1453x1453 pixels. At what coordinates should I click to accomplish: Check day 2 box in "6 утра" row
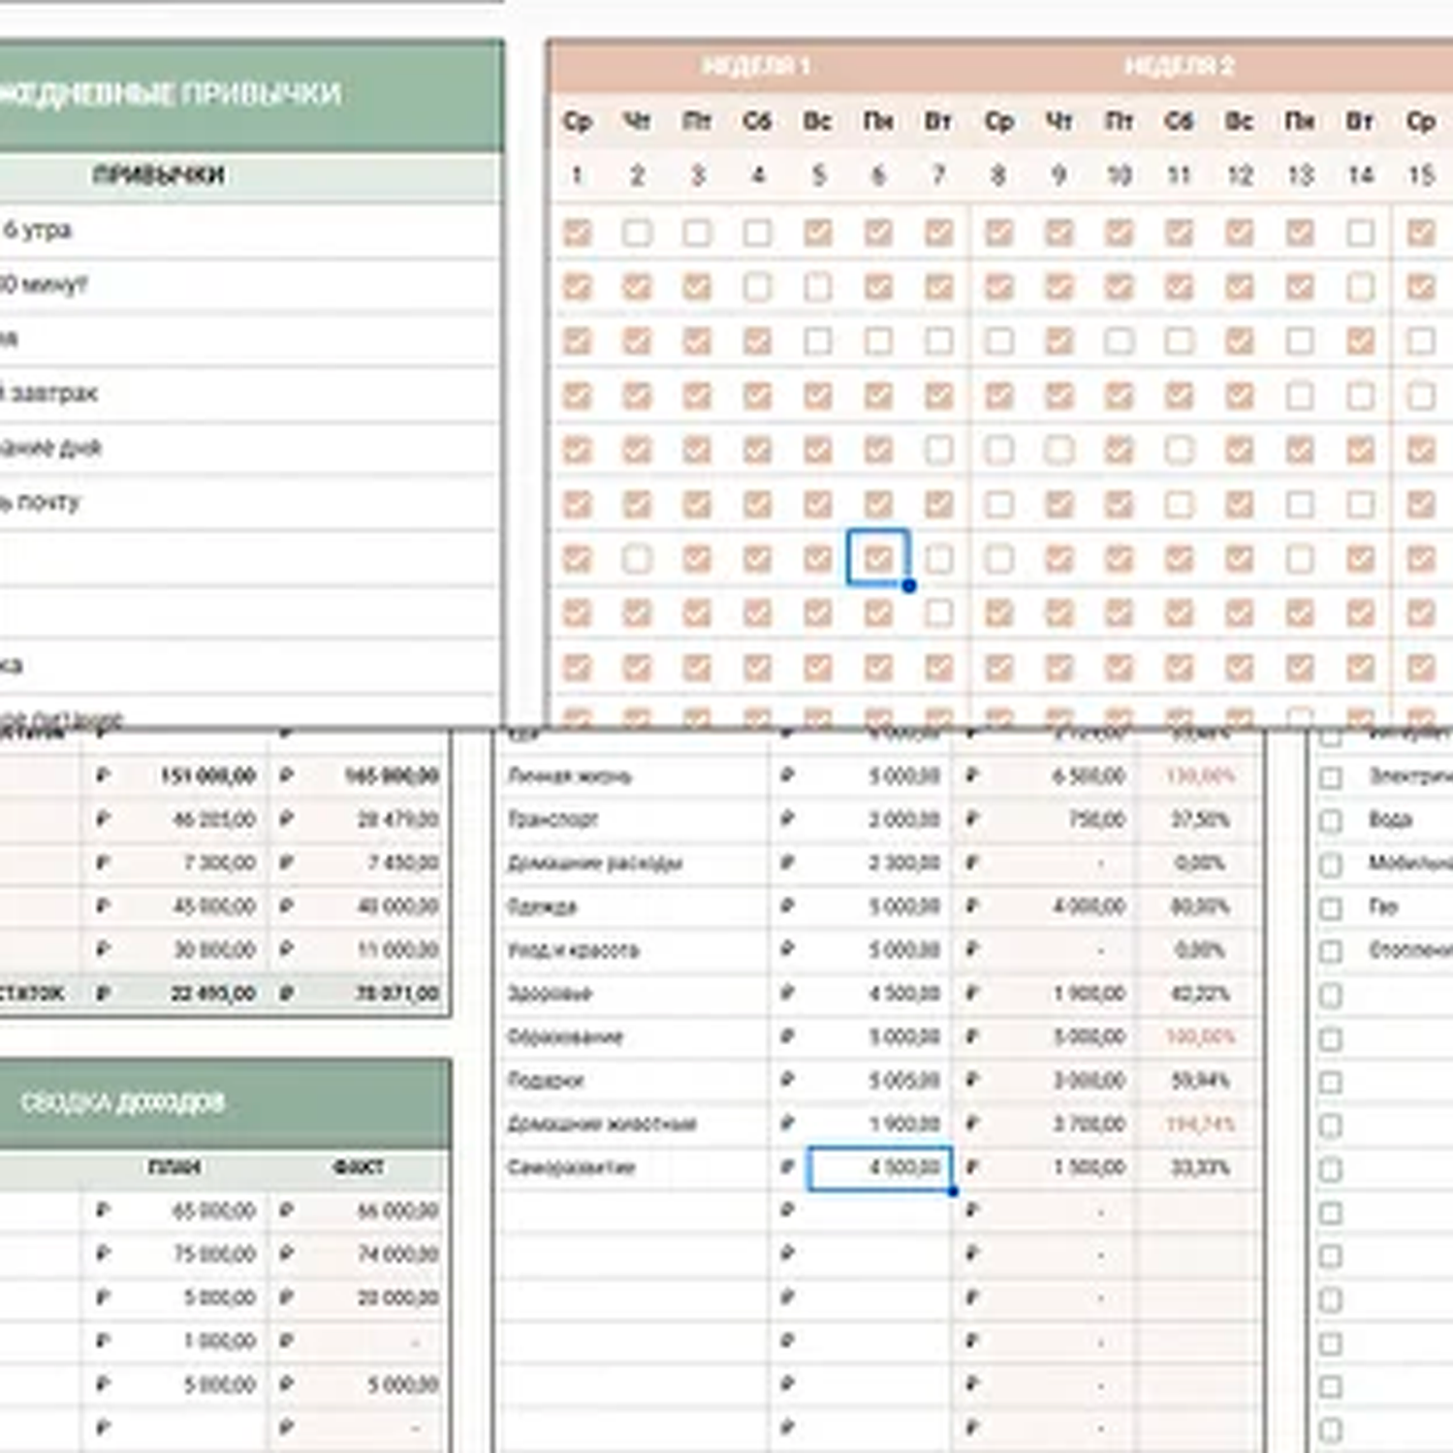tap(637, 233)
